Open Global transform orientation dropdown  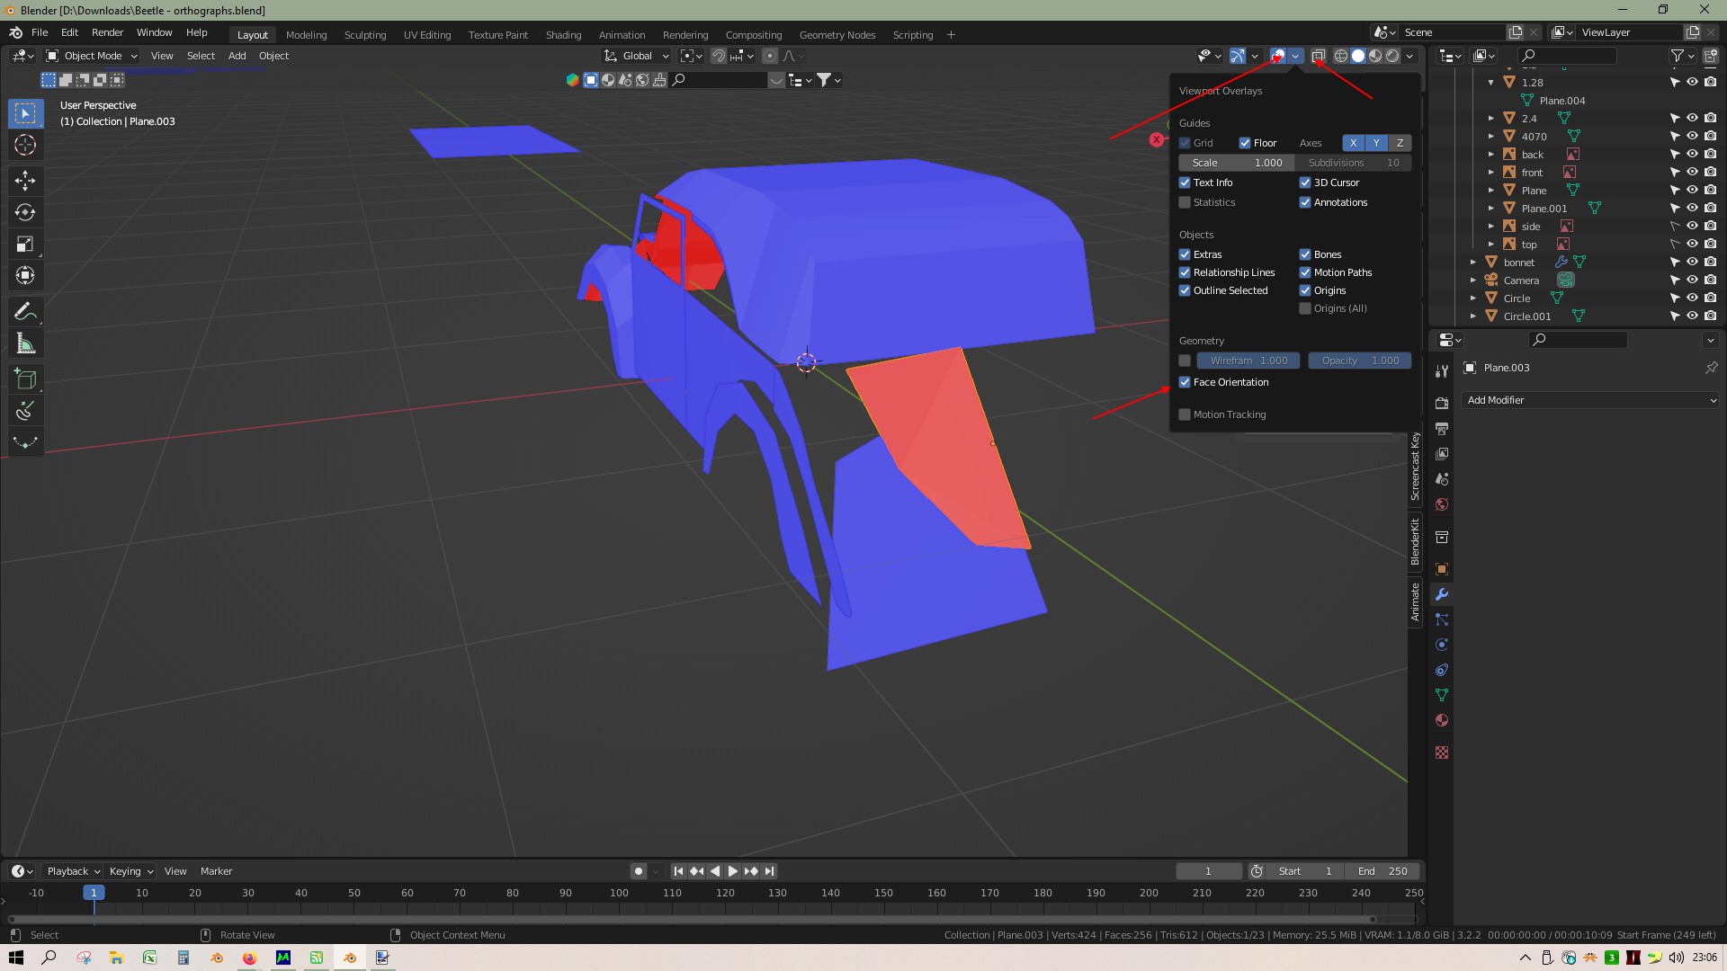(x=637, y=56)
